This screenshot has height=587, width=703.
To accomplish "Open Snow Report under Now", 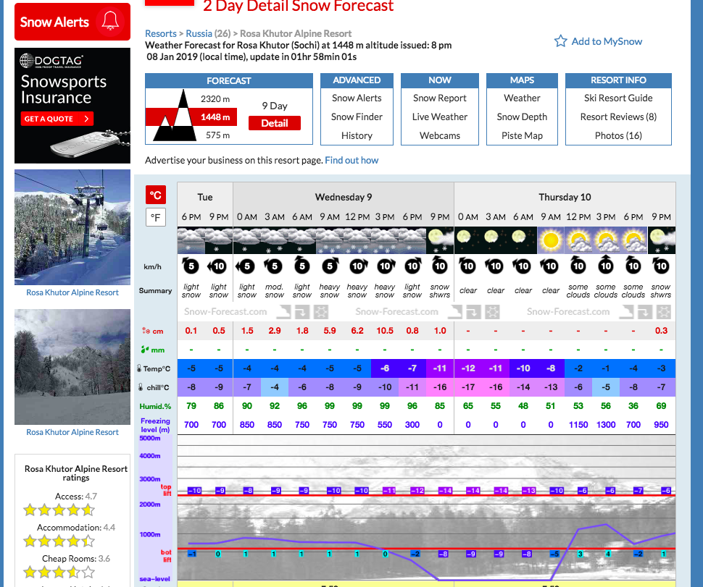I will (439, 98).
